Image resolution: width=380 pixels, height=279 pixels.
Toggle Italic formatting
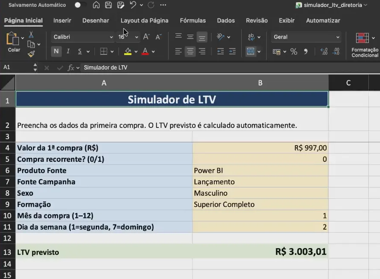point(68,52)
